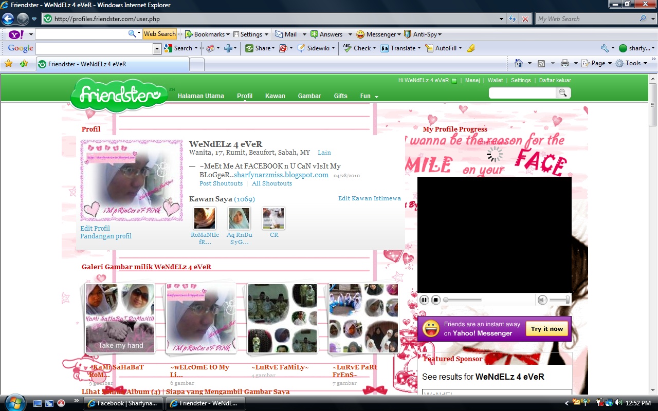Open Favorites star icon
Image resolution: width=658 pixels, height=411 pixels.
click(9, 64)
